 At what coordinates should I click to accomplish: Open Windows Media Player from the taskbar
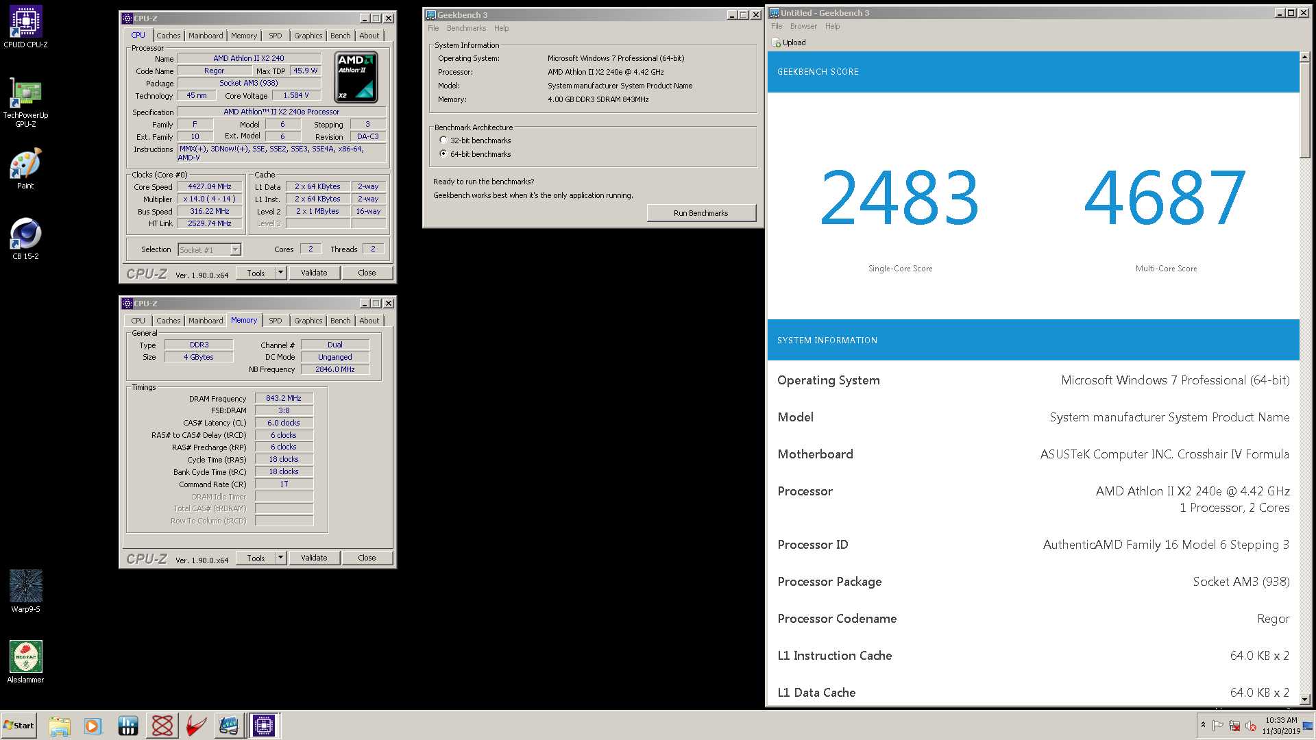(93, 726)
